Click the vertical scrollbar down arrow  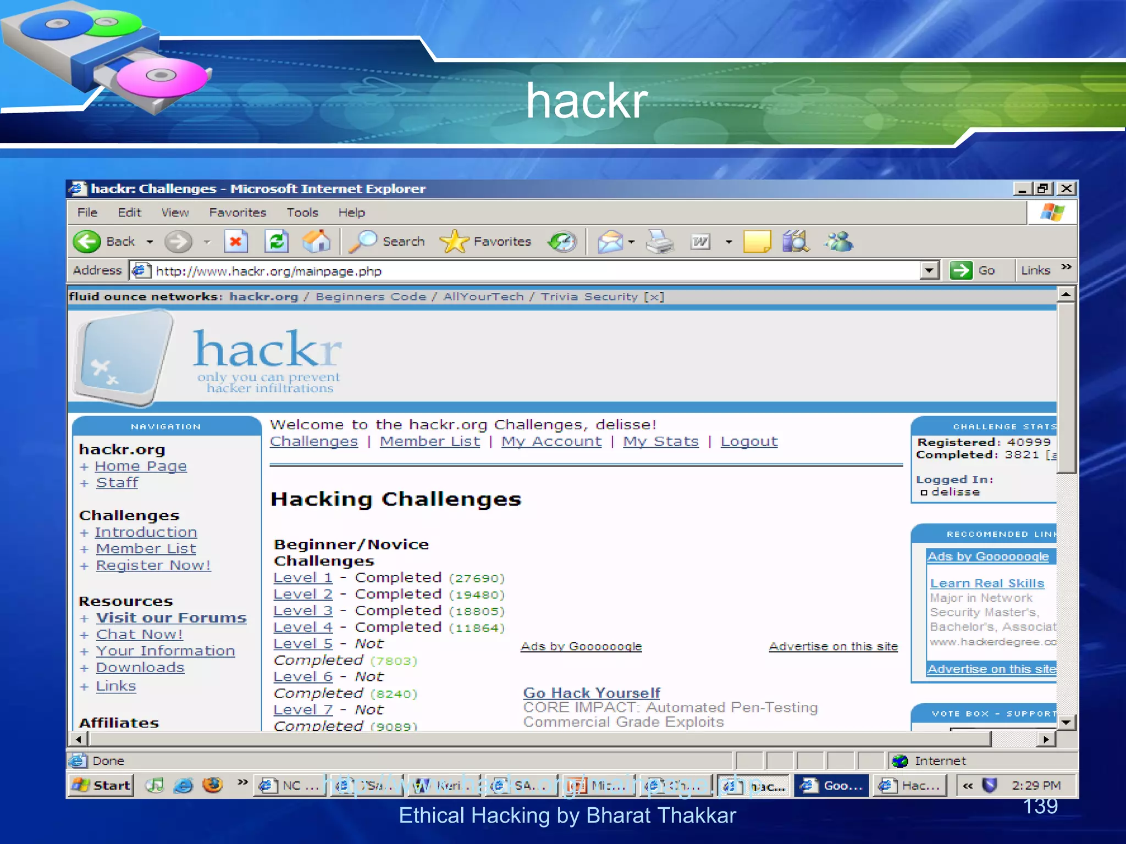1066,722
